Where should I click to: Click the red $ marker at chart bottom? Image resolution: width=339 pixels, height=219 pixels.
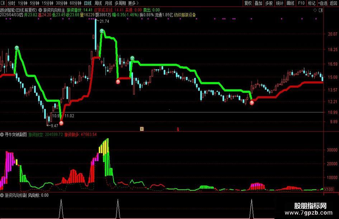[x=178, y=129]
